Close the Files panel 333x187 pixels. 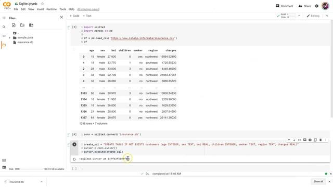point(61,17)
